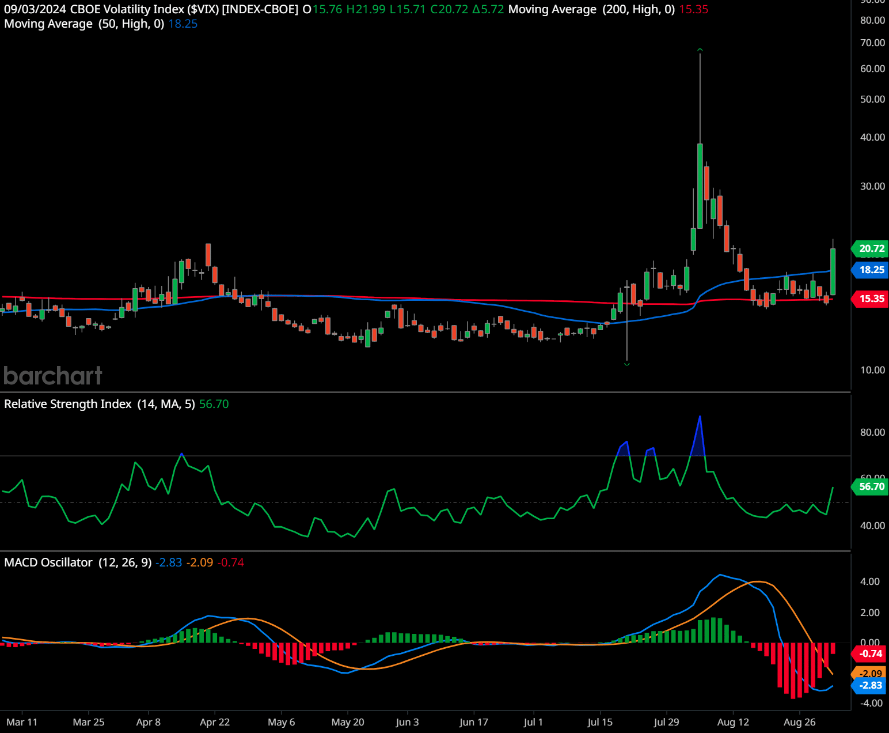The width and height of the screenshot is (889, 733).
Task: Click the Aug 26 date axis label
Action: [x=800, y=722]
